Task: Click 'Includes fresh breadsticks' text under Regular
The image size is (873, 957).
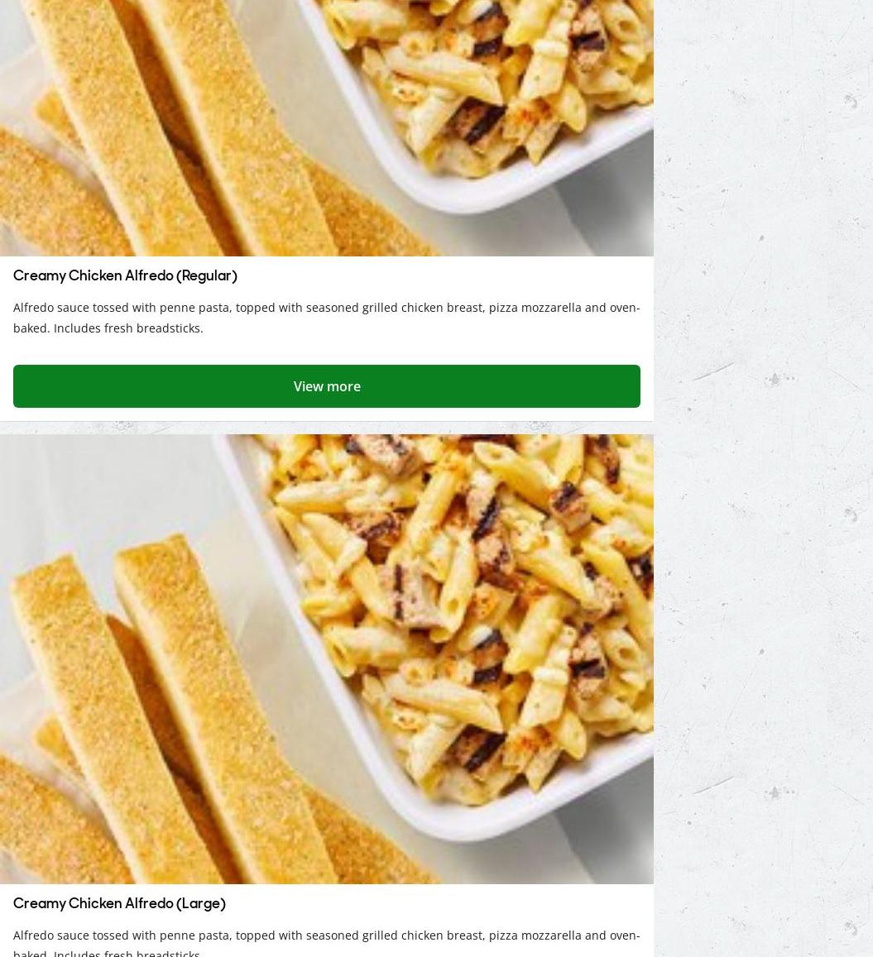Action: (128, 328)
